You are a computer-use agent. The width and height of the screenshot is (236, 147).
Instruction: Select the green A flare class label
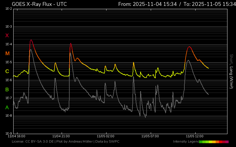[x=7, y=108]
